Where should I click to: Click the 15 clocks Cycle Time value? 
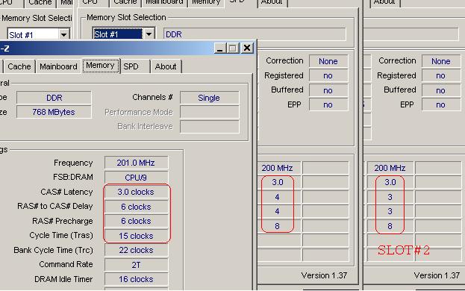click(x=136, y=236)
